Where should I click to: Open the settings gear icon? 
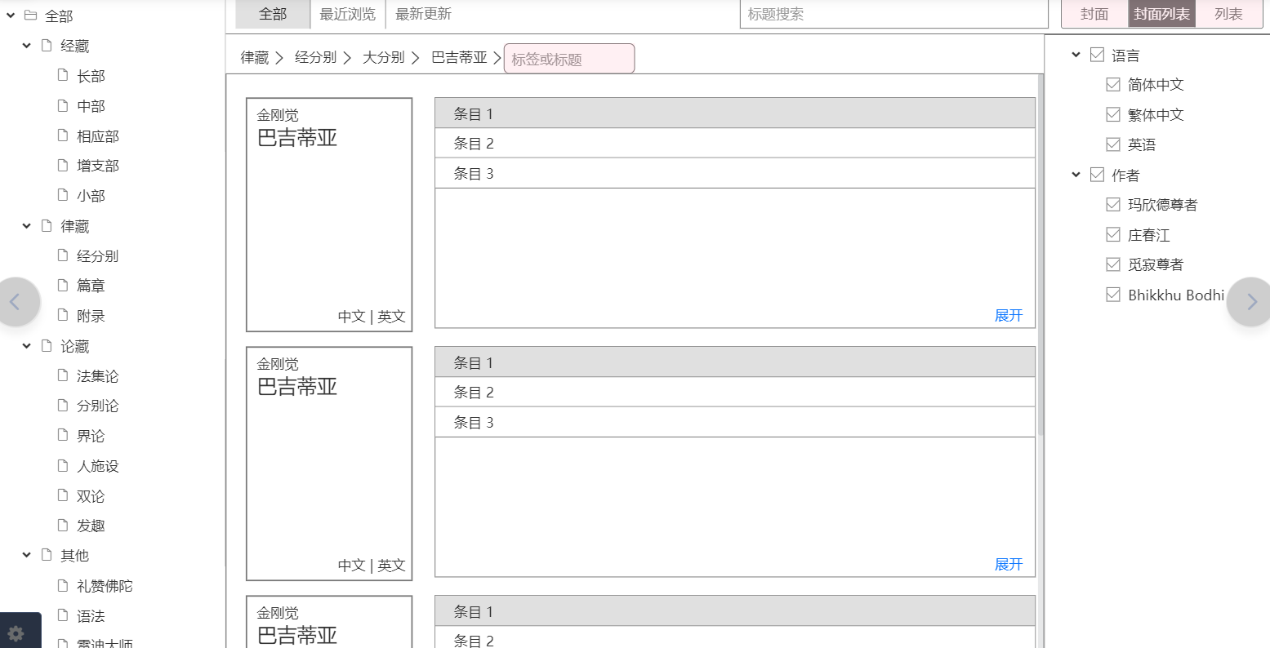[16, 633]
